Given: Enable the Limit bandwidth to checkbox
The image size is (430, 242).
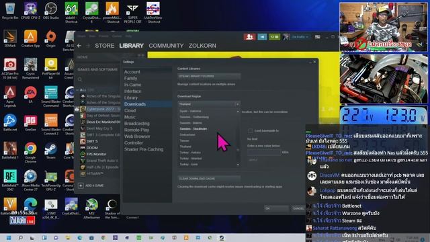Looking at the screenshot, I should click(250, 131).
